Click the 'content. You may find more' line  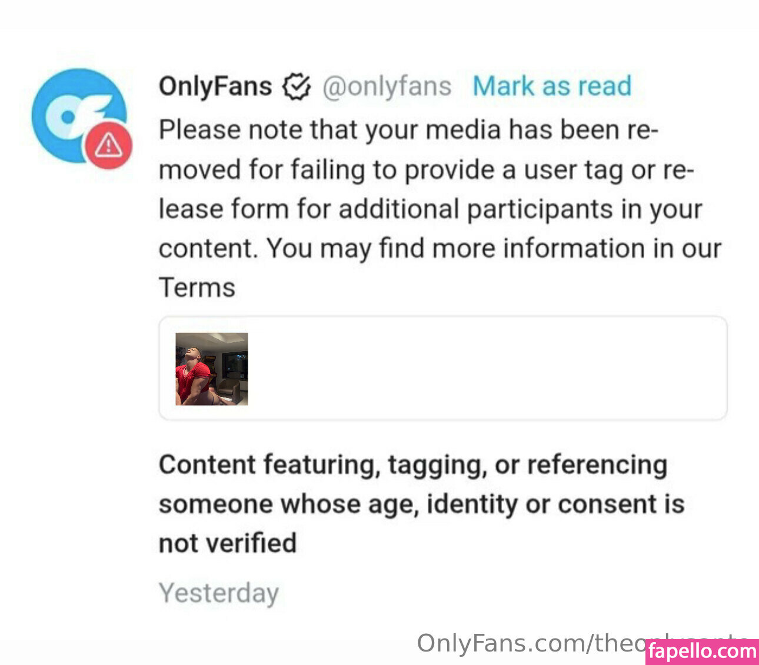440,249
